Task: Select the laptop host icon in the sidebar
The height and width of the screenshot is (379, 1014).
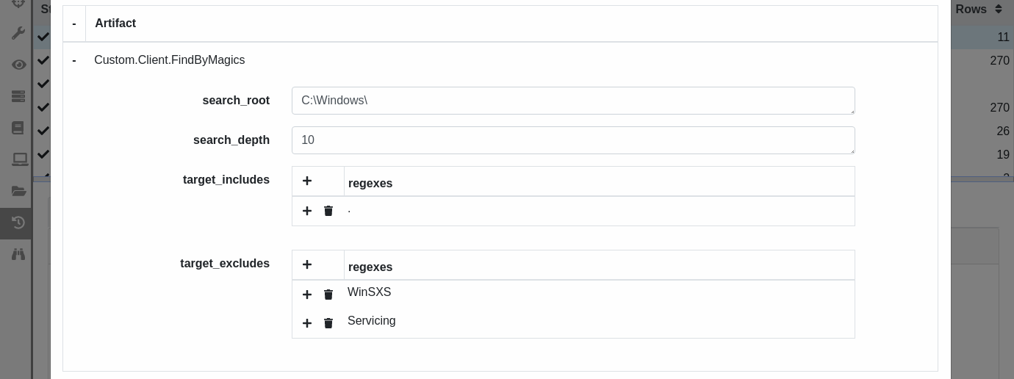Action: pos(20,159)
